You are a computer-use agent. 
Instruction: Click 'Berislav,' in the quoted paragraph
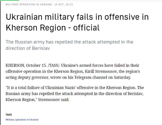click(136, 94)
